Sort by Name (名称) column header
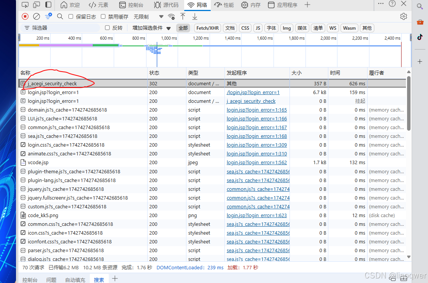Image resolution: width=428 pixels, height=283 pixels. tap(83, 73)
